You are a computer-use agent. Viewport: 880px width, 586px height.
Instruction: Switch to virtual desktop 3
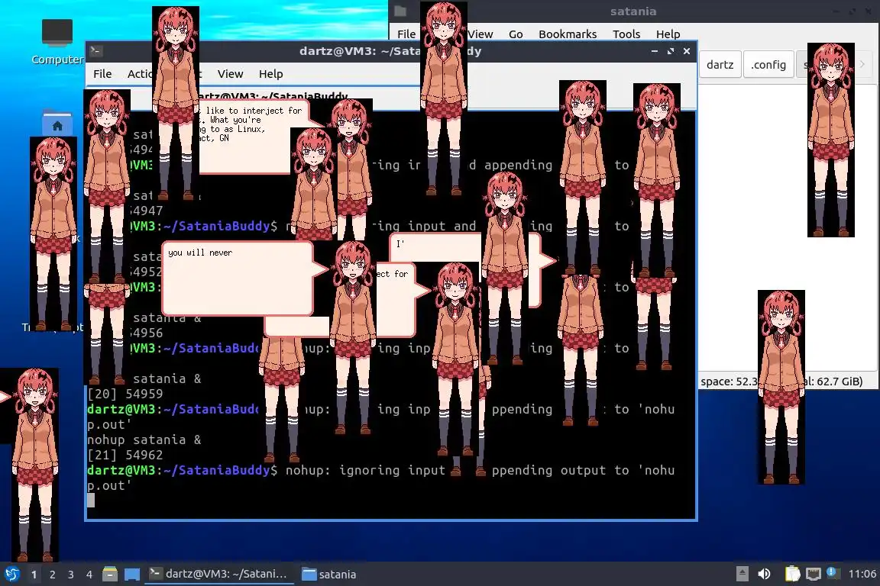(71, 575)
